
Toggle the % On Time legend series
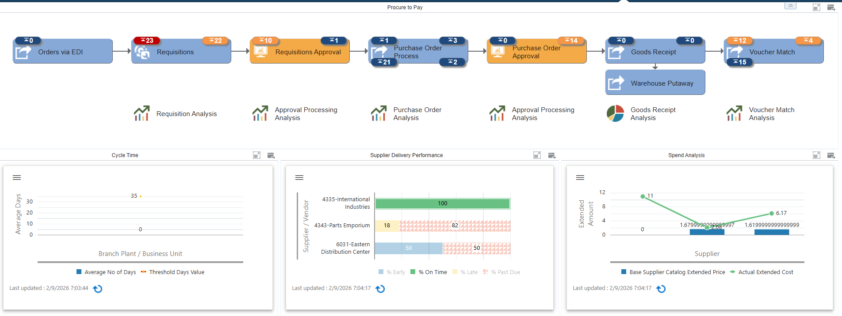[429, 272]
